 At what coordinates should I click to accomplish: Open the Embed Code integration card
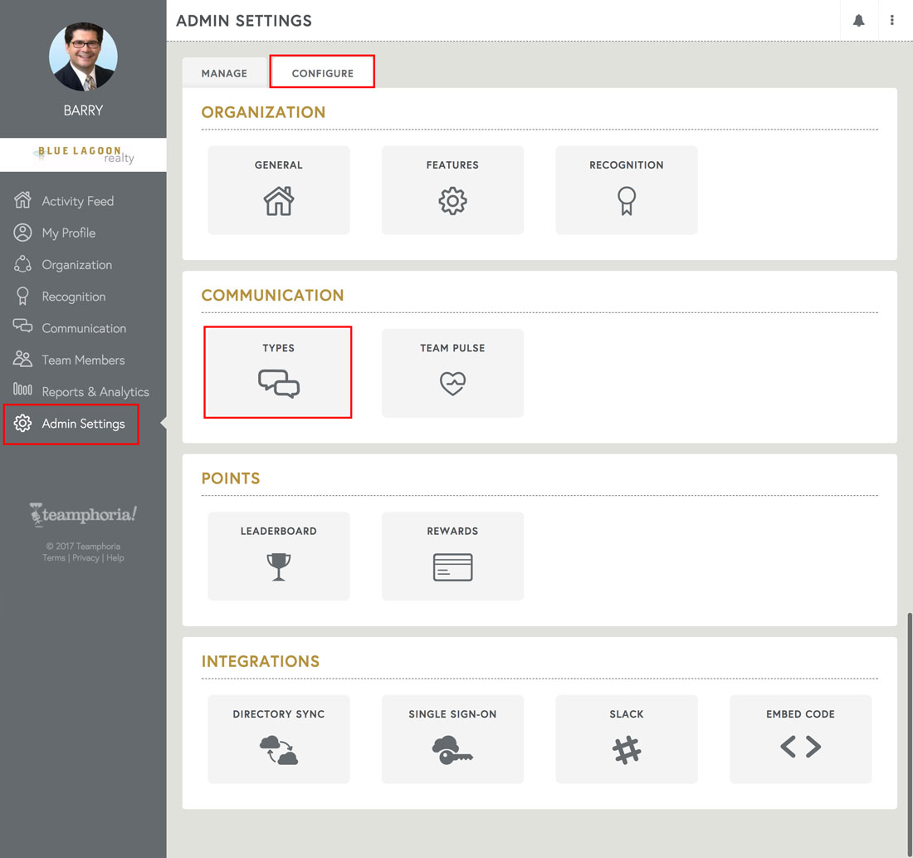pos(799,738)
